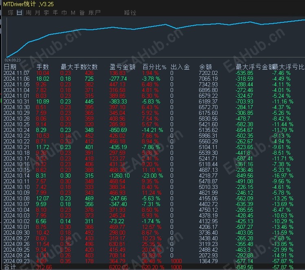The width and height of the screenshot is (305, 270).
Task: Click the 最大手数 column header
Action: (x=73, y=67)
